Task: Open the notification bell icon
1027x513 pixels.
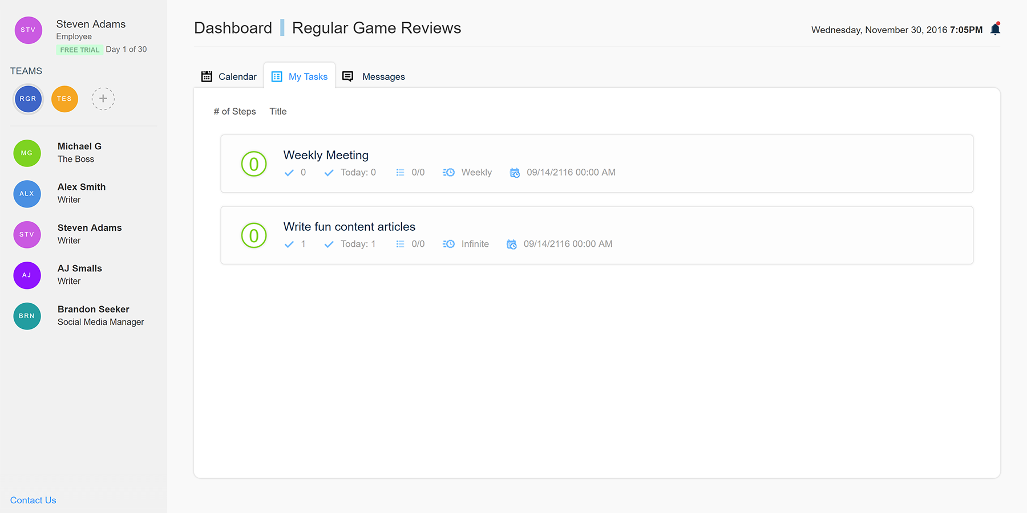Action: coord(995,29)
